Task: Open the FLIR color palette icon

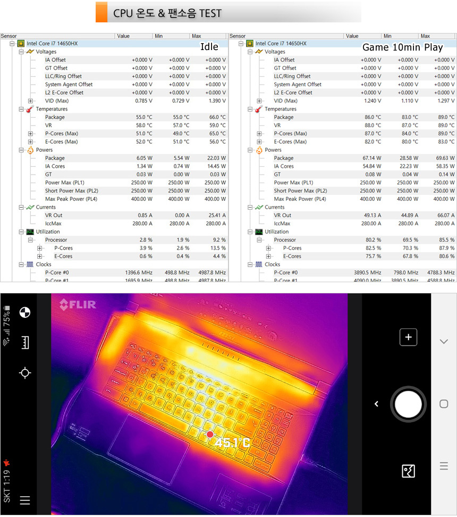Action: (x=24, y=313)
